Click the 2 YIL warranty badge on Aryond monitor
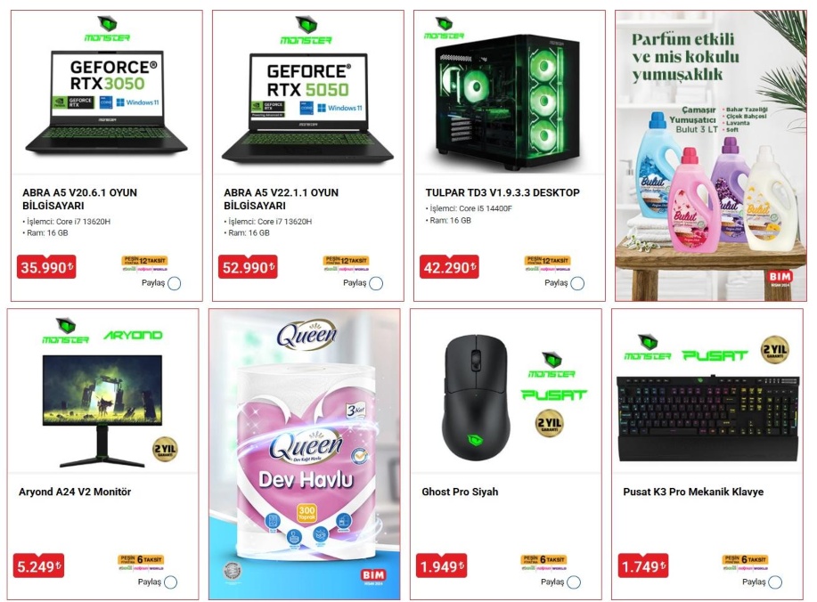The width and height of the screenshot is (817, 602). (165, 449)
